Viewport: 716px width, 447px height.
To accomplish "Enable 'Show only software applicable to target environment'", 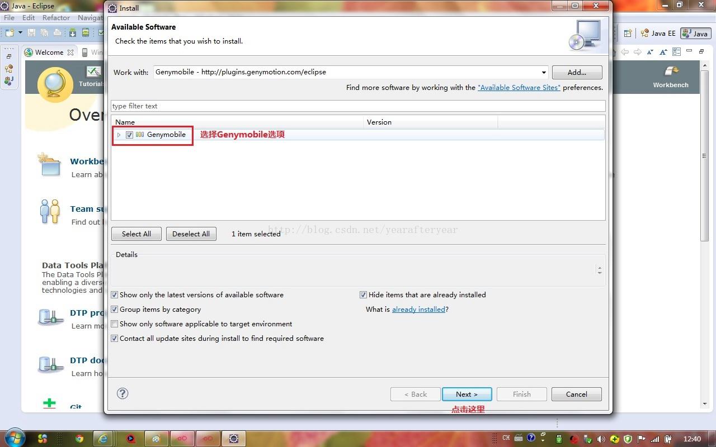I will [114, 324].
